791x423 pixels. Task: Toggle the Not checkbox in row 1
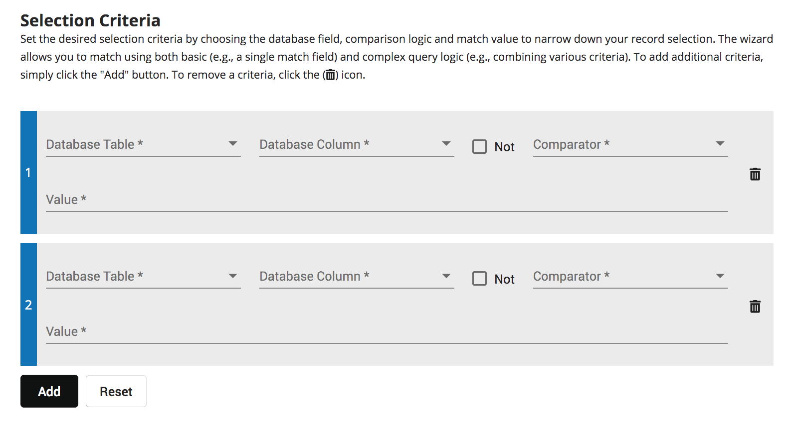479,146
